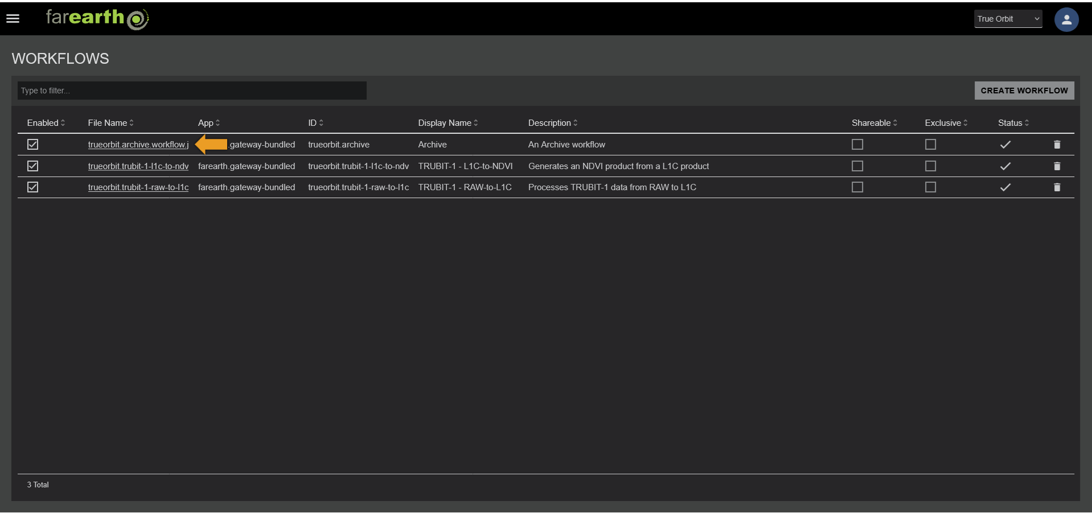Viewport: 1092px width, 513px height.
Task: Tick Shareable for the Archive workflow
Action: (857, 145)
